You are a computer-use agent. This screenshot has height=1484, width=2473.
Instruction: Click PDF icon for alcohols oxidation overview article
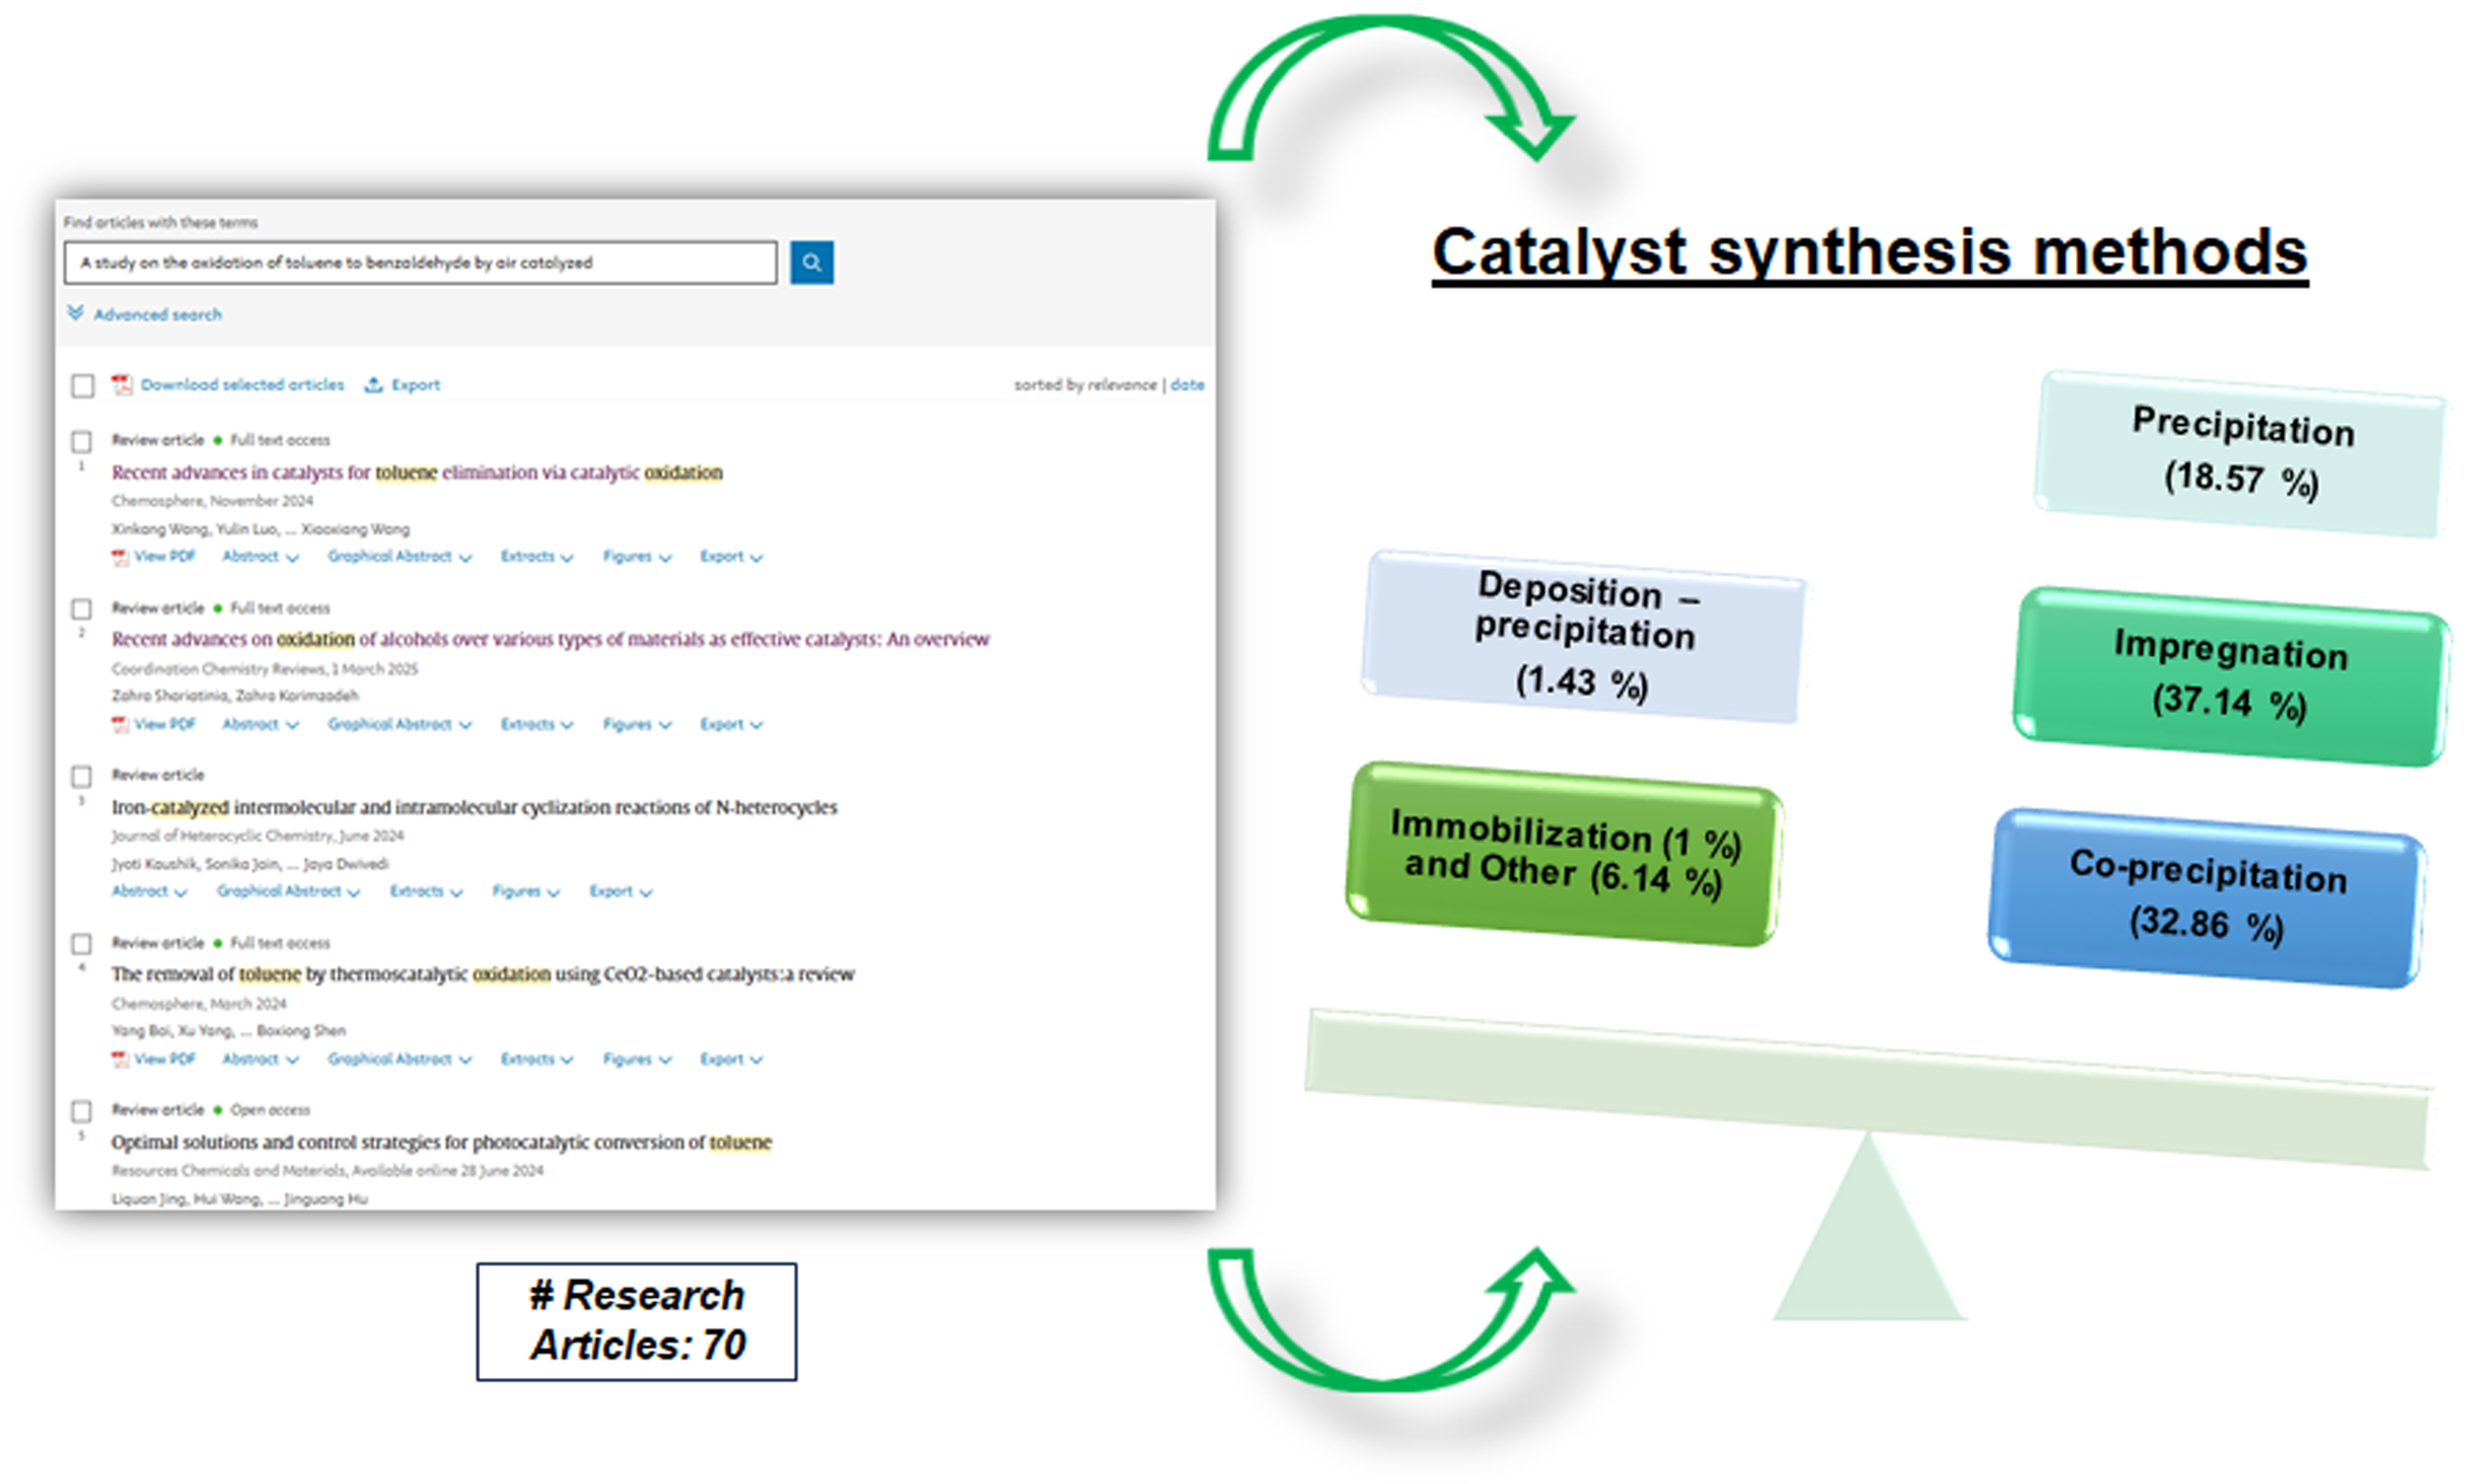[120, 725]
